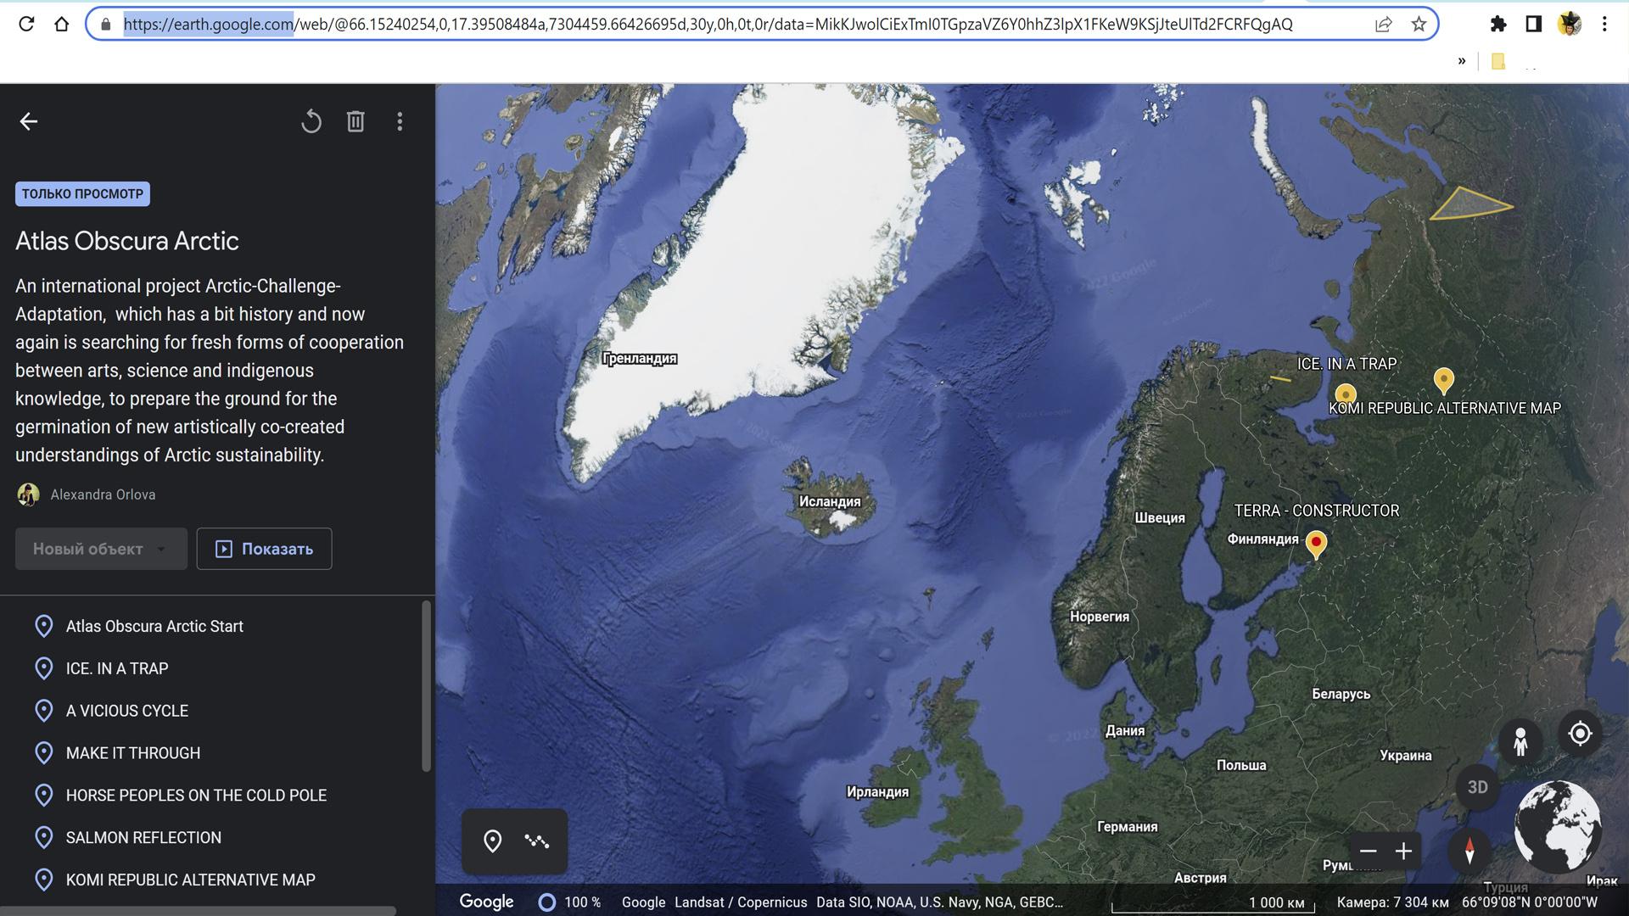Select A VICIOUS CYCLE list item
This screenshot has height=916, width=1629.
[127, 711]
